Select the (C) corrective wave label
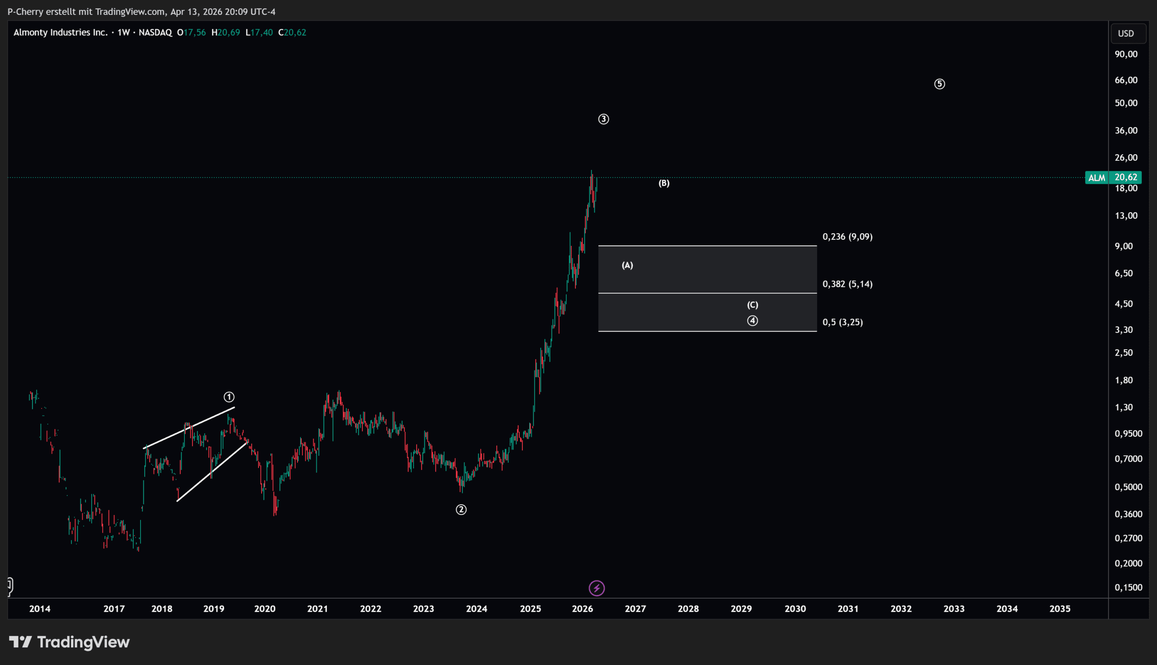The image size is (1157, 665). (x=753, y=304)
